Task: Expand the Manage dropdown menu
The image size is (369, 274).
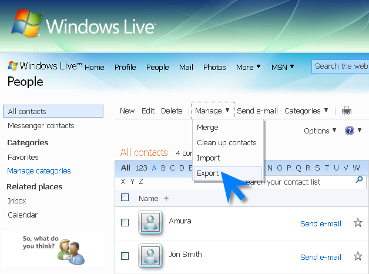Action: 213,111
